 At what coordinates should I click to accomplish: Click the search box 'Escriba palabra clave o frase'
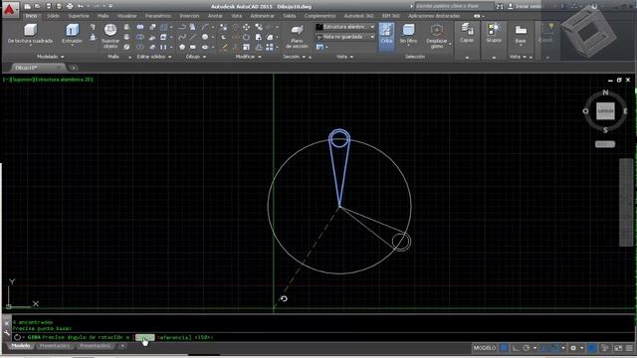click(x=455, y=6)
